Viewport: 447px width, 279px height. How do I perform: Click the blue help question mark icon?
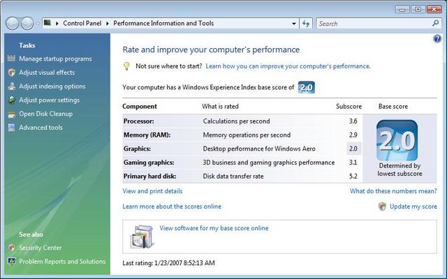click(437, 39)
